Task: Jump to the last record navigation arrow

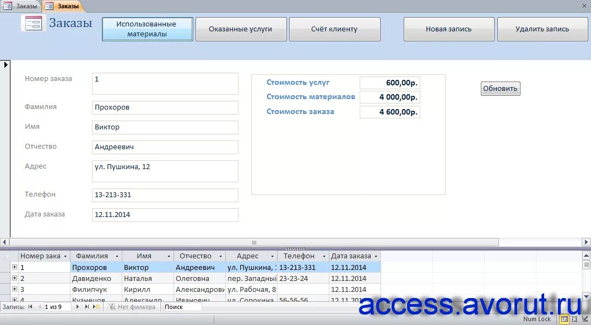Action: (x=86, y=307)
